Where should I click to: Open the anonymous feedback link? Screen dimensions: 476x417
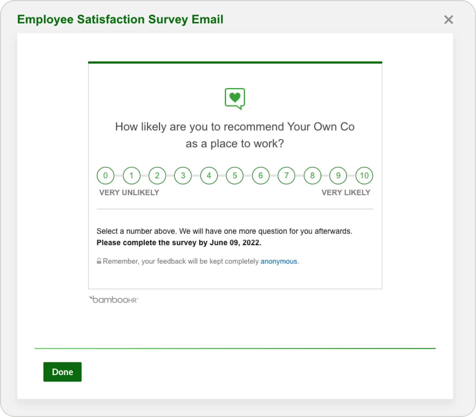click(279, 261)
